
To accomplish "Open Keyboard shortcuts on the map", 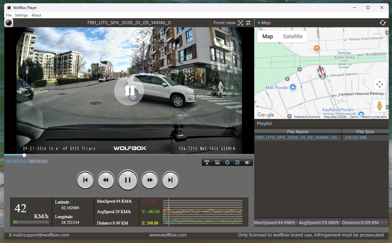I will pos(307,117).
